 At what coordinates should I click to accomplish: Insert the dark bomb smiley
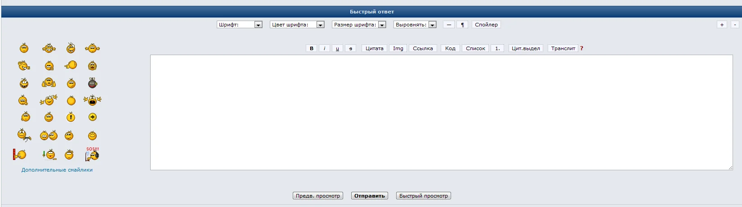92,83
